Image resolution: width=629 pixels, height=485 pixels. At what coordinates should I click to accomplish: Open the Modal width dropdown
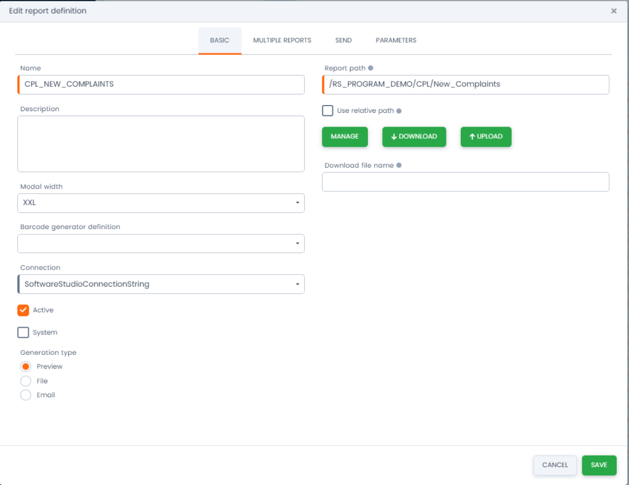161,203
